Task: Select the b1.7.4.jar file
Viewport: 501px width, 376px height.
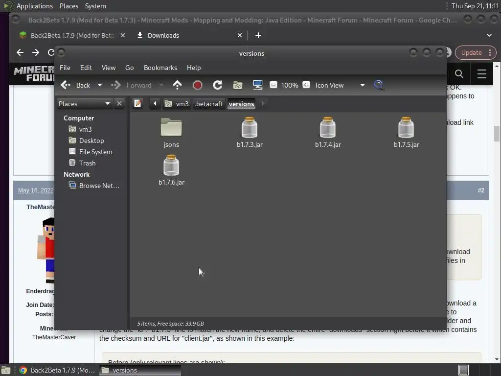Action: pos(328,132)
